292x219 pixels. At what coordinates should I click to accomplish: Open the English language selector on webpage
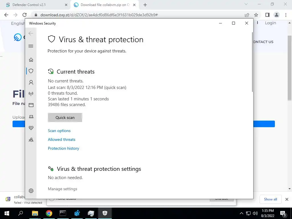[x=18, y=23]
